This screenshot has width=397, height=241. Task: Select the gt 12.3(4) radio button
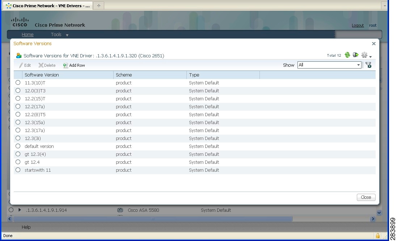pos(18,154)
